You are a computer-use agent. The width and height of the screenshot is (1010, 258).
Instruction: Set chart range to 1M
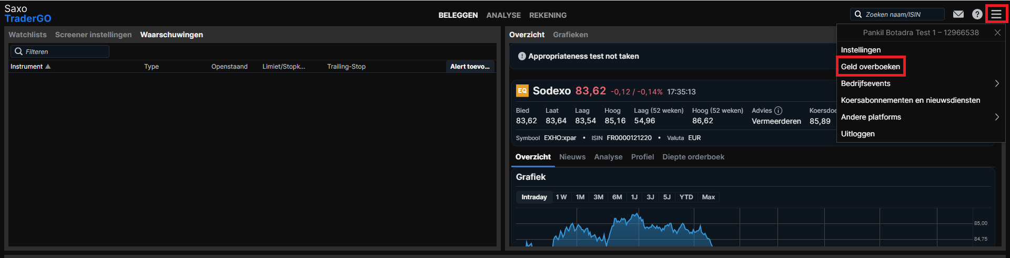pyautogui.click(x=580, y=197)
